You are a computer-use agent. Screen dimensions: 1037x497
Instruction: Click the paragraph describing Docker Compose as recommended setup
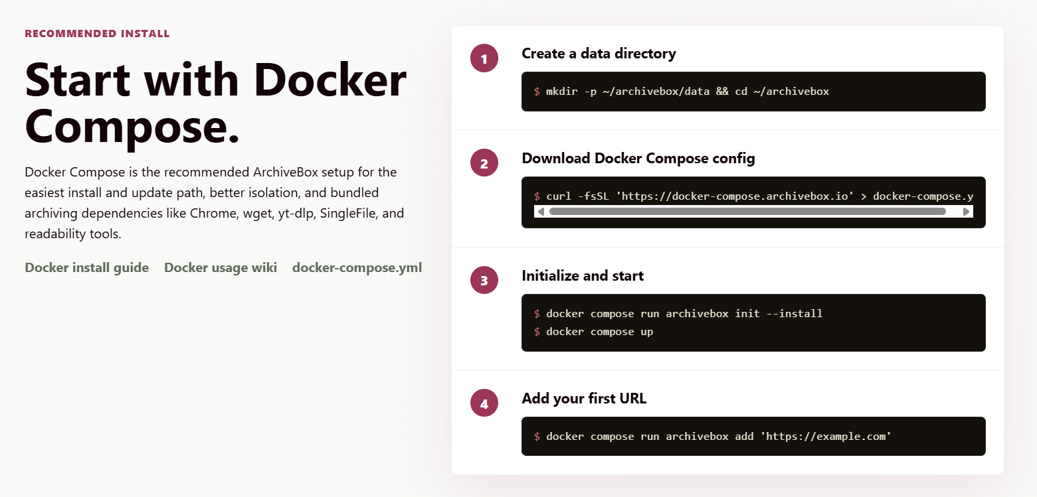point(215,203)
